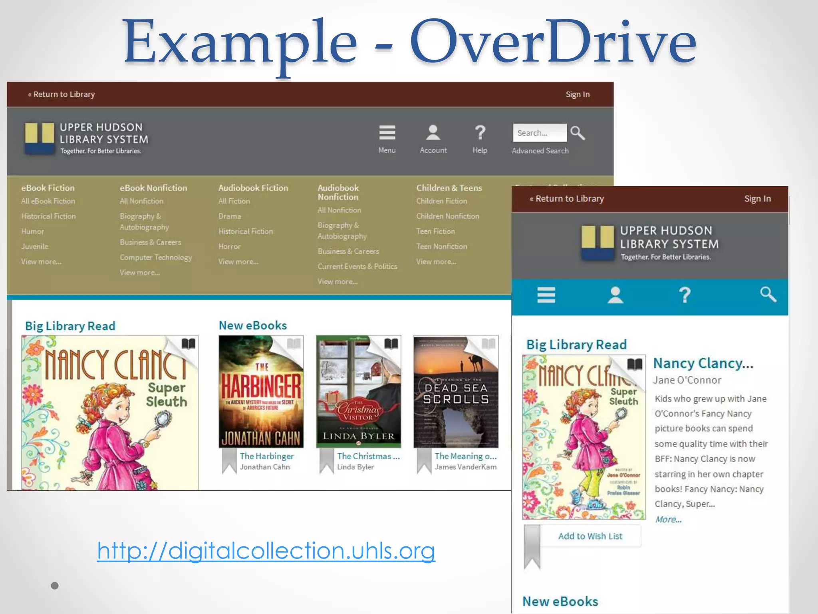Select Teen Fiction under Children & Teens

(435, 231)
